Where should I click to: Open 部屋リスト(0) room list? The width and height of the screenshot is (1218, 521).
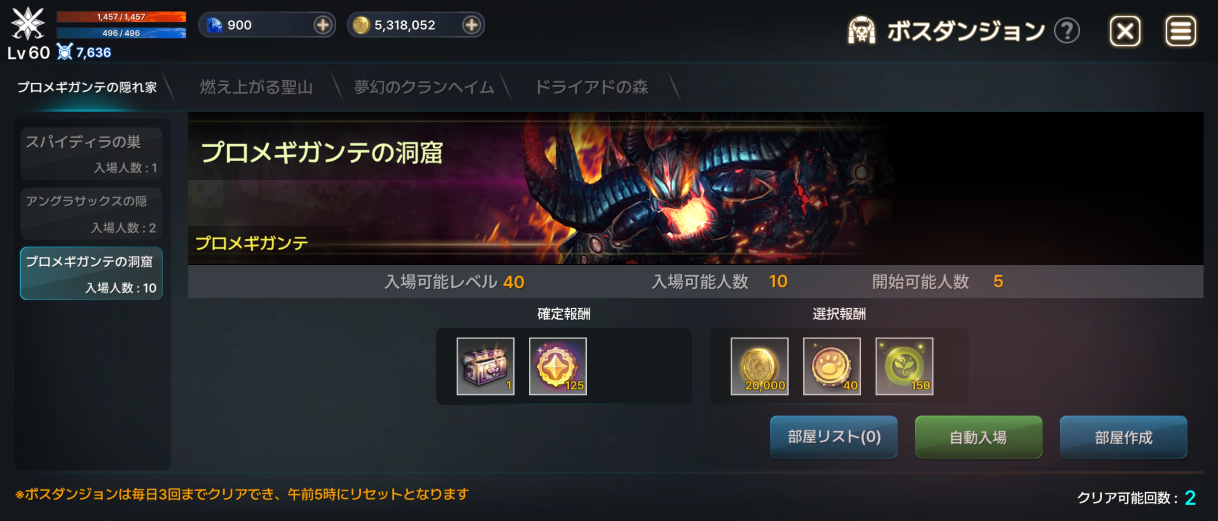(x=834, y=437)
